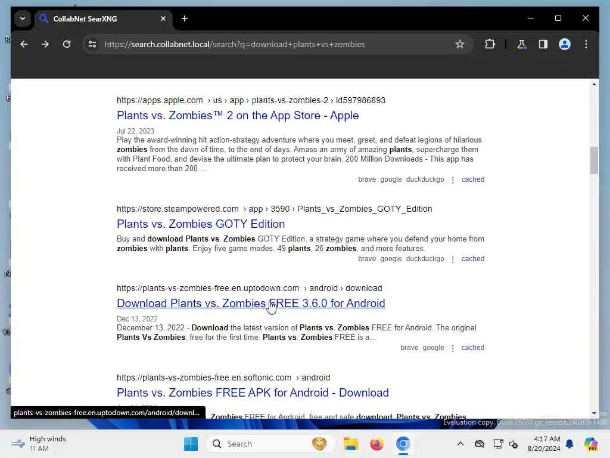Select the CollabNet SearXNG tab
610x458 pixels.
[104, 18]
